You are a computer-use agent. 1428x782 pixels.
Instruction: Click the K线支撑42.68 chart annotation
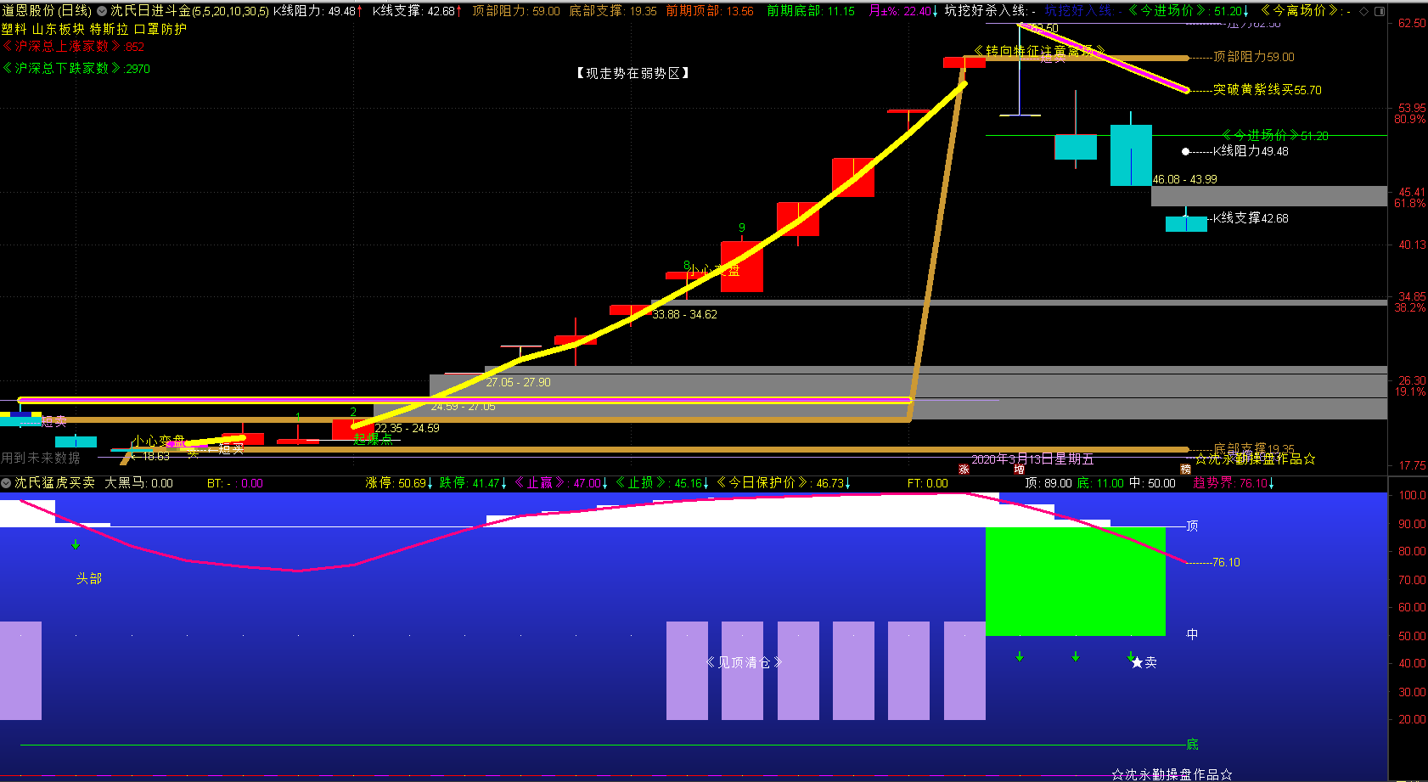point(1251,218)
